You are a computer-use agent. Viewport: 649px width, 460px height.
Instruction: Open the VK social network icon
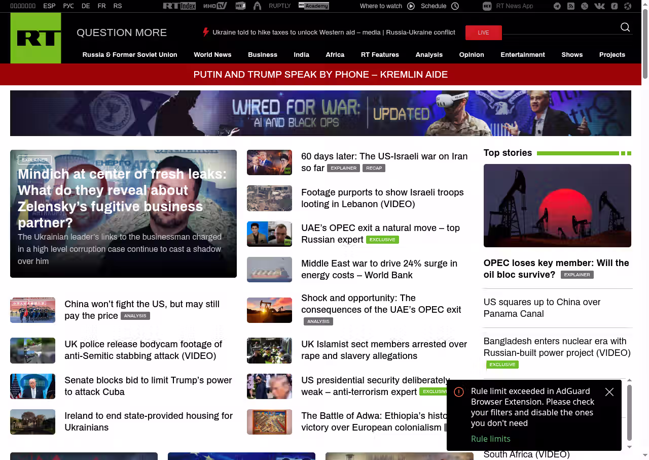(x=599, y=6)
